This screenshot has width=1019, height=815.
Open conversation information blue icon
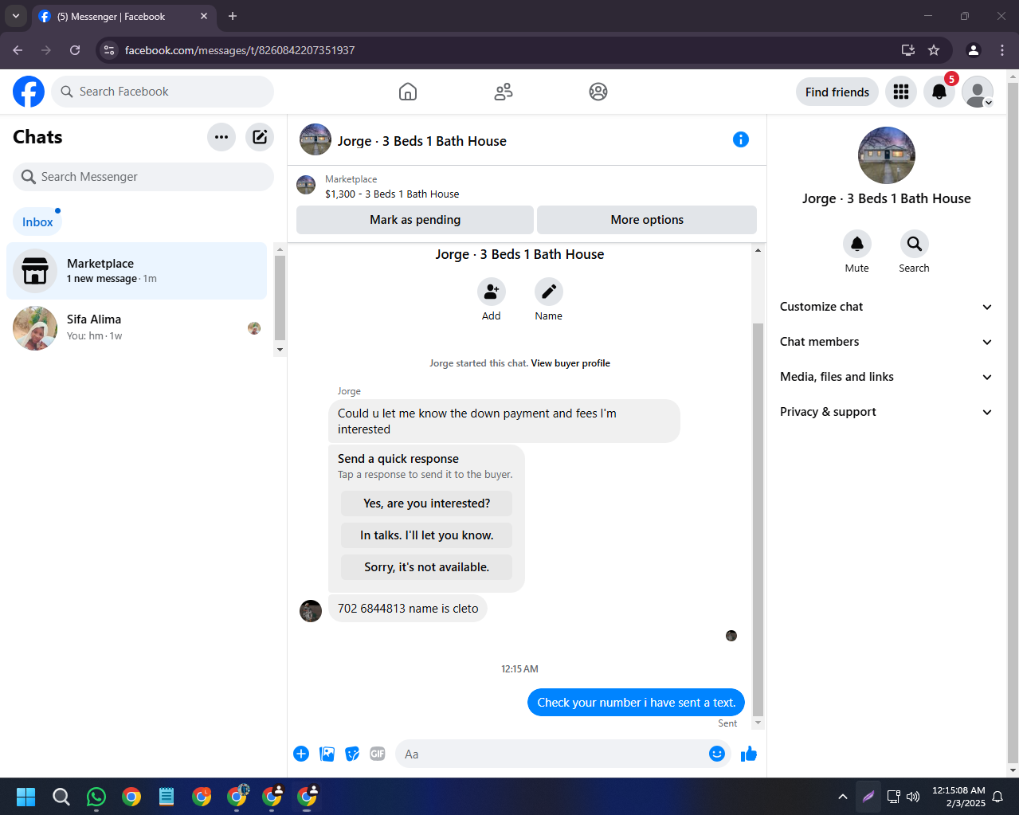click(x=741, y=139)
